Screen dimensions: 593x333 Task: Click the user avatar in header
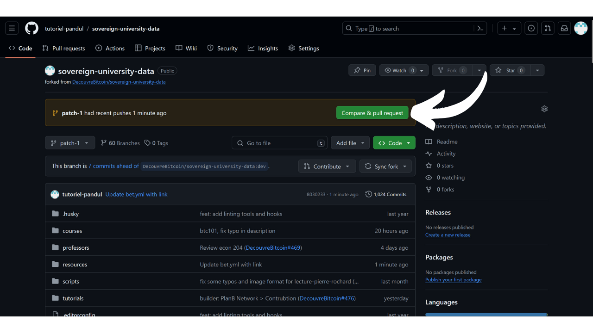580,28
